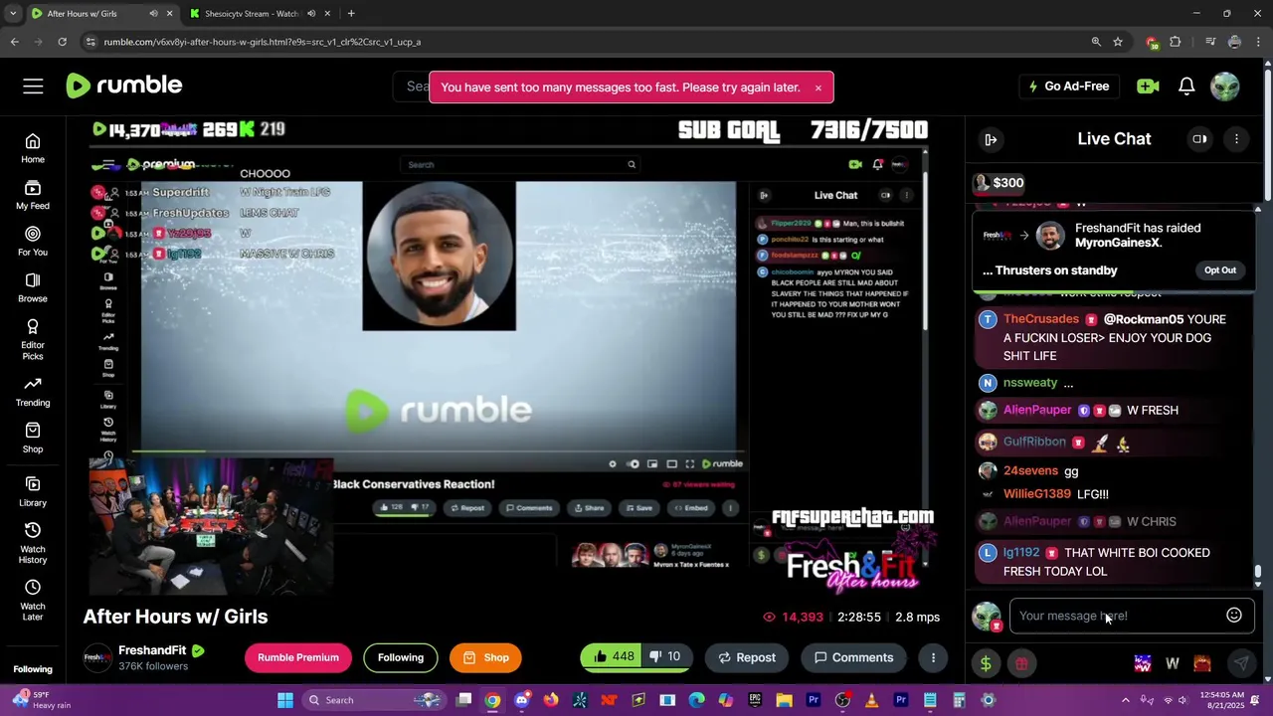Click the TheCrusades username in chat
Screen dimensions: 1273x716
coord(1041,319)
